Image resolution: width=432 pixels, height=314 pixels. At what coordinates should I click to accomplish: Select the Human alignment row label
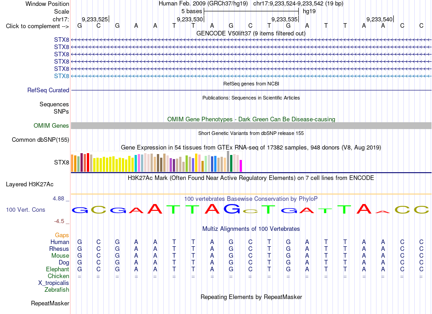point(60,242)
